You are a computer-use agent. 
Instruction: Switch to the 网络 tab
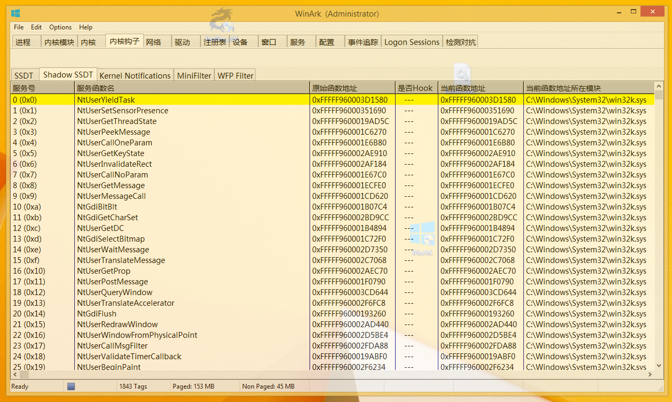click(157, 42)
